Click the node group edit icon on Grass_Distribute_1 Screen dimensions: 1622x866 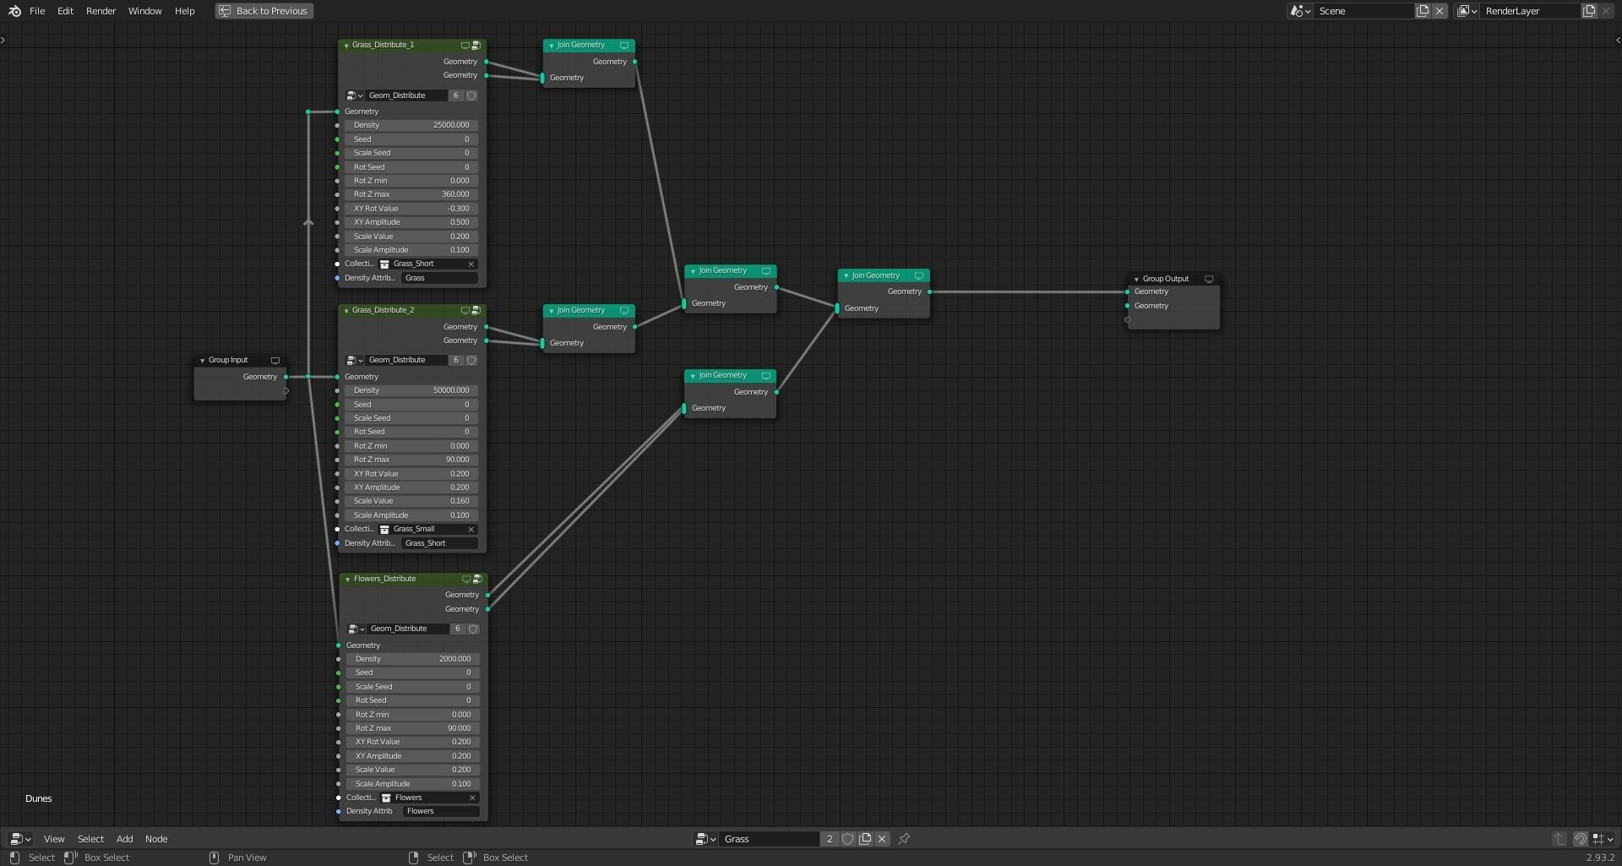tap(476, 45)
